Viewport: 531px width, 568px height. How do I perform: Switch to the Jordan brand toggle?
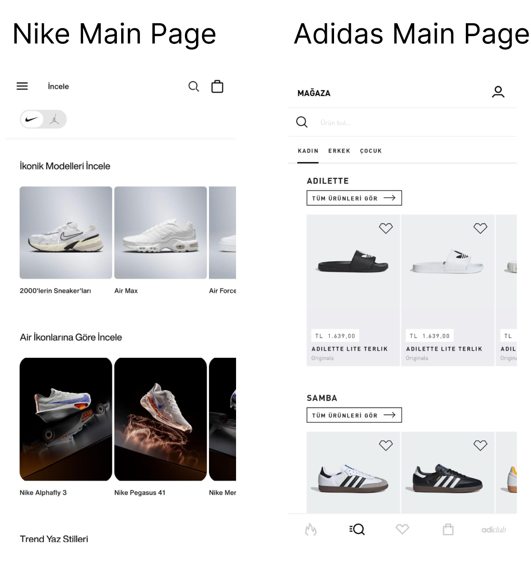click(x=55, y=120)
